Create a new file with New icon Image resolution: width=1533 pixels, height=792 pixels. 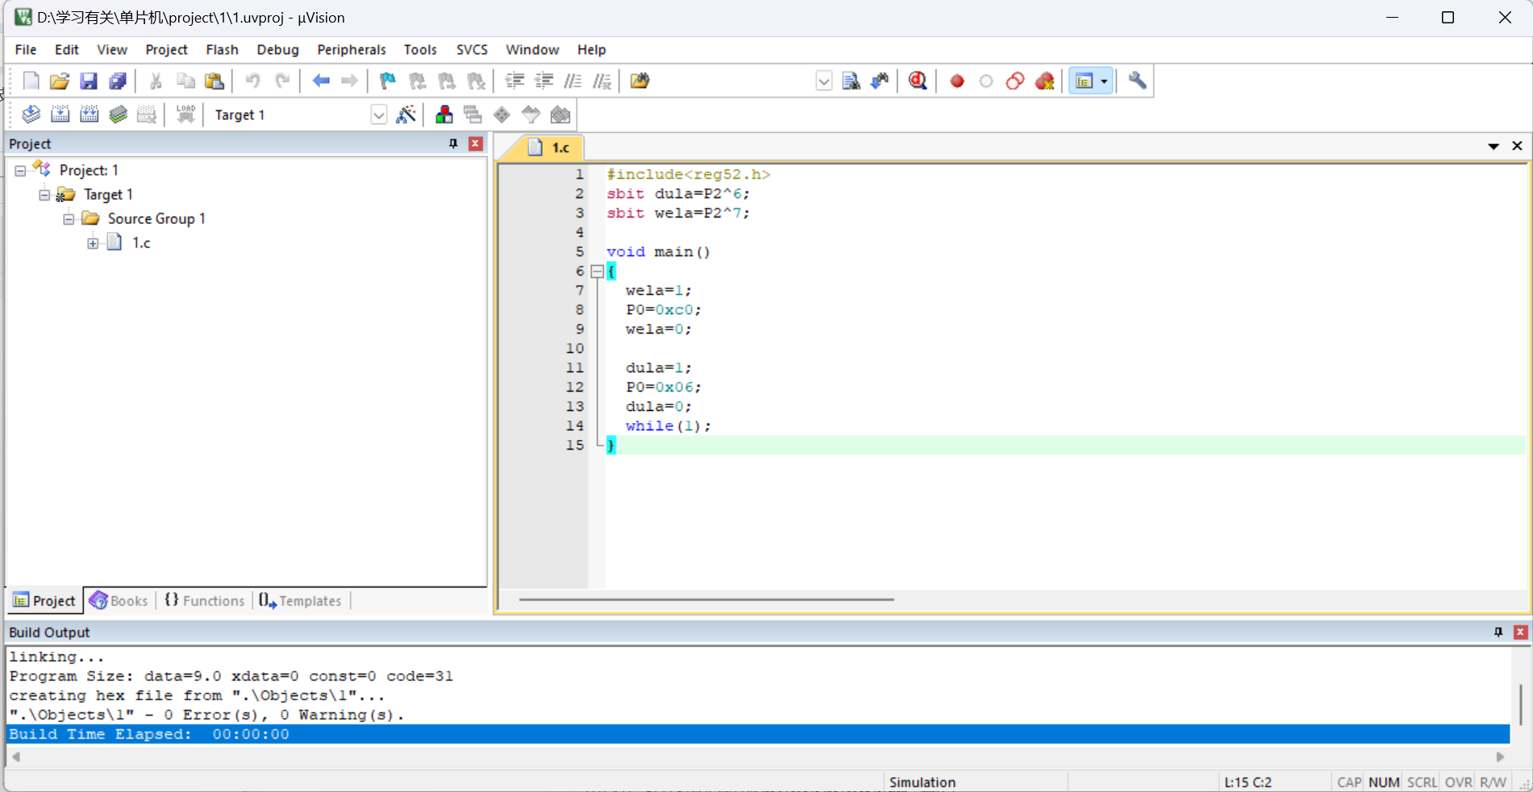pyautogui.click(x=31, y=81)
